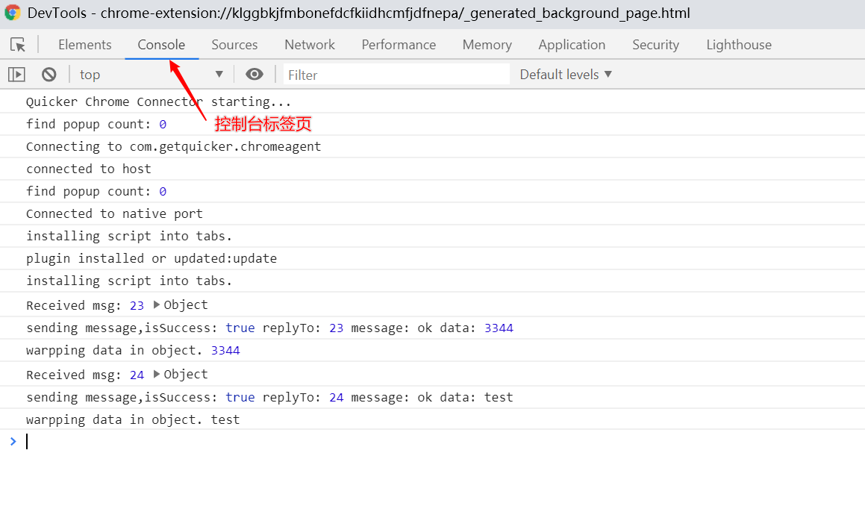Activate the inspect element picker icon
The width and height of the screenshot is (865, 506).
(x=18, y=45)
